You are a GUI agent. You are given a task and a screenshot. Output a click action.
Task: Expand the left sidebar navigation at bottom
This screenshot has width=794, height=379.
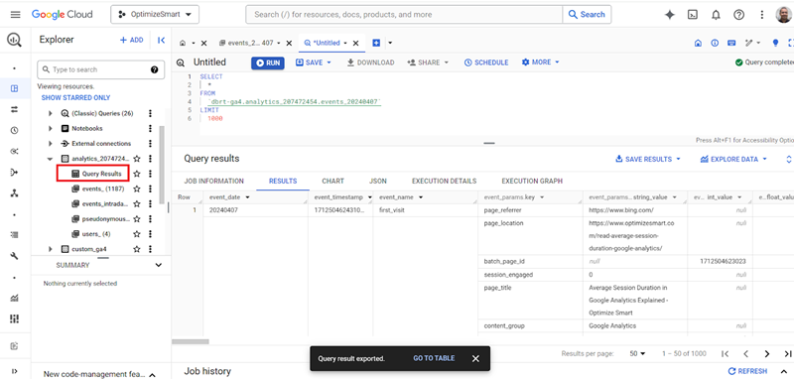[14, 371]
